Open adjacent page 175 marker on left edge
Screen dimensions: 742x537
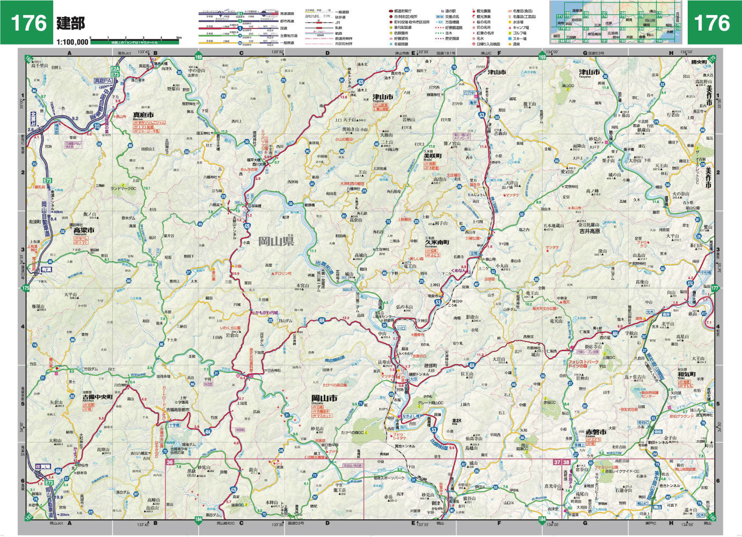pos(26,289)
